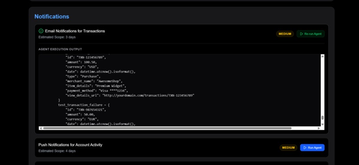The height and width of the screenshot is (165, 359).
Task: Click the green checkmark icon beside Email Notifications
Action: (x=41, y=31)
